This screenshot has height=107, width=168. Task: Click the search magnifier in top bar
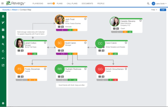[x=148, y=4]
